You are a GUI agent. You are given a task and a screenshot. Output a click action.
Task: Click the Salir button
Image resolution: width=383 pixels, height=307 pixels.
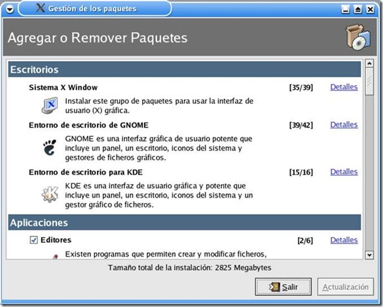pos(283,287)
